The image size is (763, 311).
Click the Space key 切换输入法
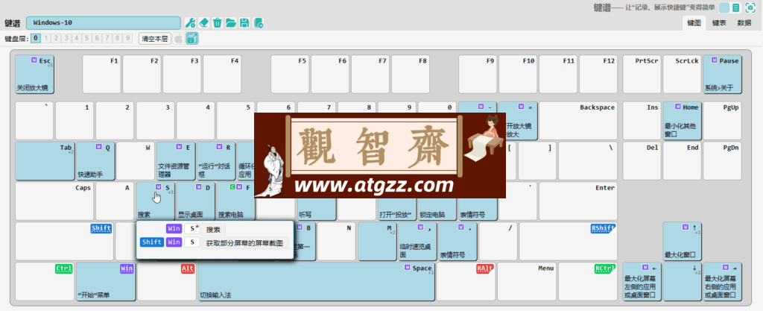(316, 282)
